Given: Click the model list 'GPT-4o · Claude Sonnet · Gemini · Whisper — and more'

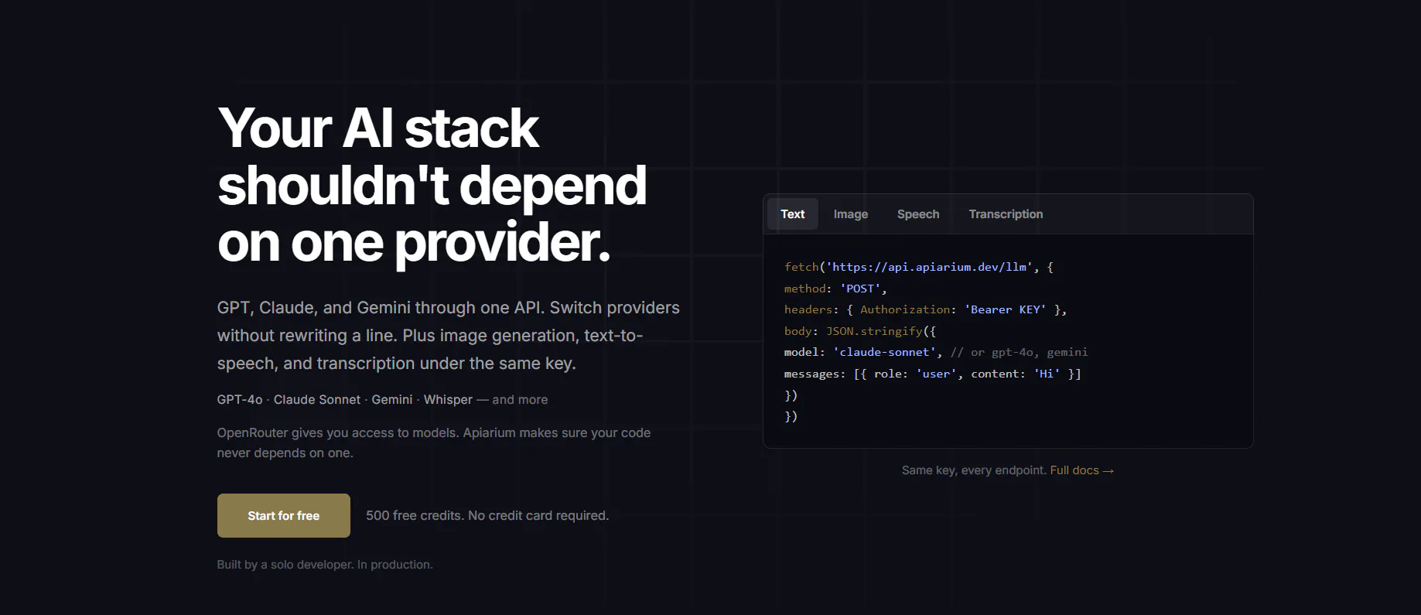Looking at the screenshot, I should pyautogui.click(x=382, y=400).
